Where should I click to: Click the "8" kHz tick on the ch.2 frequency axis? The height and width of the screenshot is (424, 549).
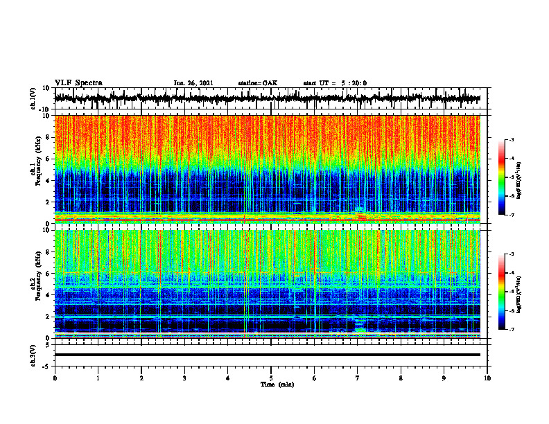pos(49,252)
